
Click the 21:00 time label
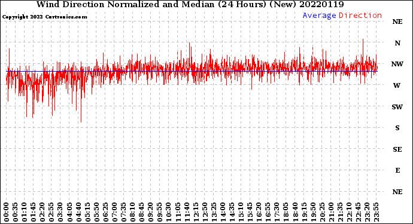click(330, 212)
